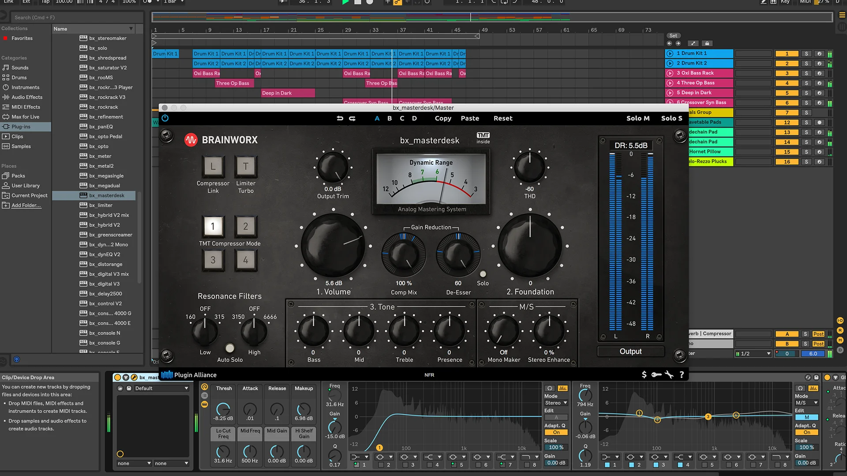Toggle the bx_masterdesk power button
The height and width of the screenshot is (476, 847).
pos(165,118)
